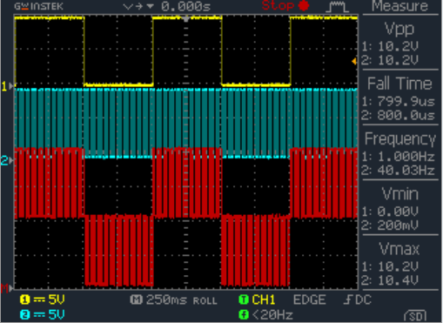443x323 pixels.
Task: Click the red M math reference marker
Action: [7, 288]
